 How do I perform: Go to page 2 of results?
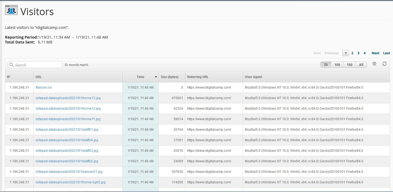pos(352,53)
